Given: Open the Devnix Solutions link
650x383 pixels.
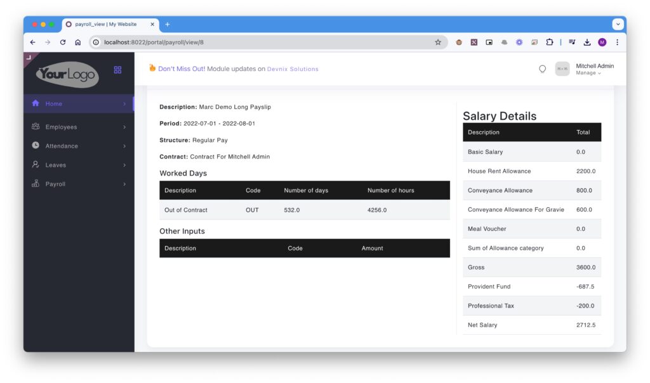Looking at the screenshot, I should pyautogui.click(x=293, y=69).
